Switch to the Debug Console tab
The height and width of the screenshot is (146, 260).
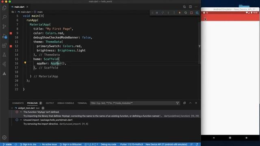(x=66, y=103)
